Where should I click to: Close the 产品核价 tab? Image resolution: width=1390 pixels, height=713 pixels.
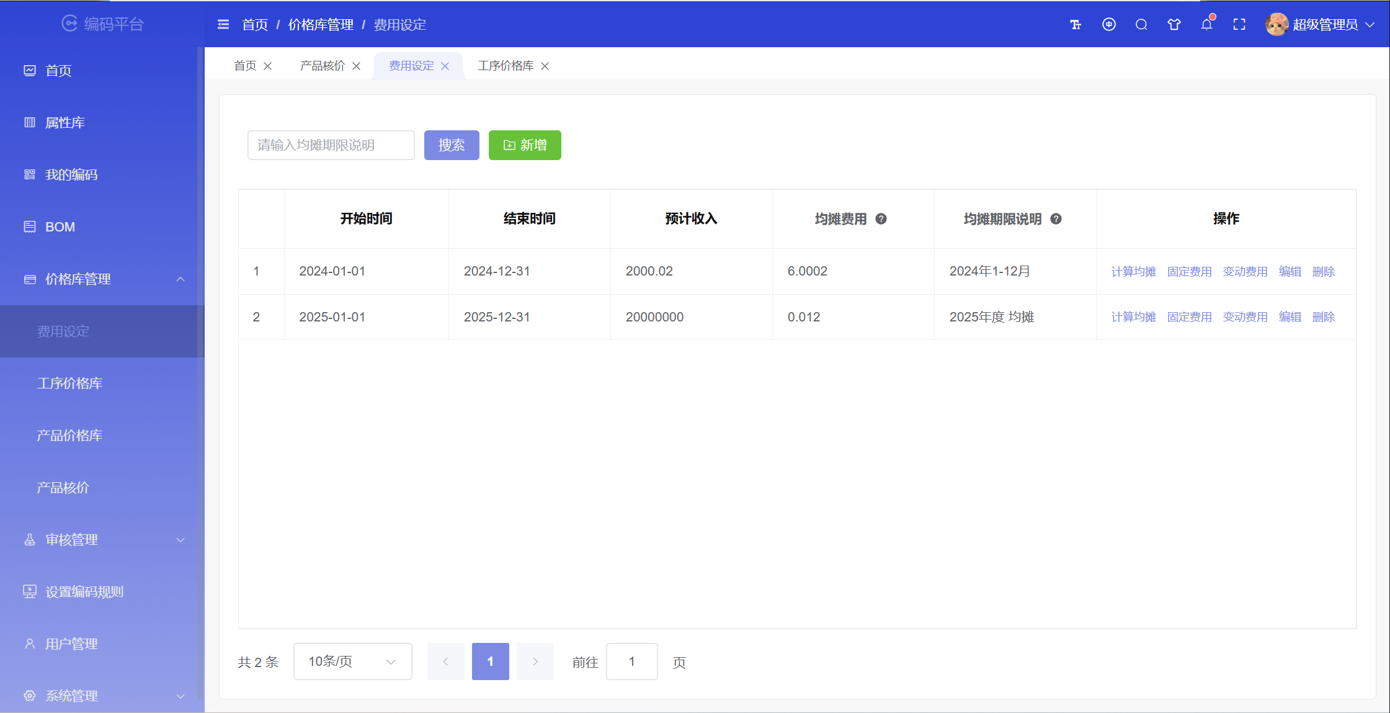tap(357, 66)
